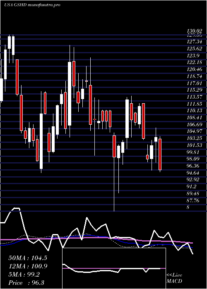Image resolution: width=207 pixels, height=289 pixels.
Task: Click the 96.36 price level label
Action: click(x=193, y=166)
